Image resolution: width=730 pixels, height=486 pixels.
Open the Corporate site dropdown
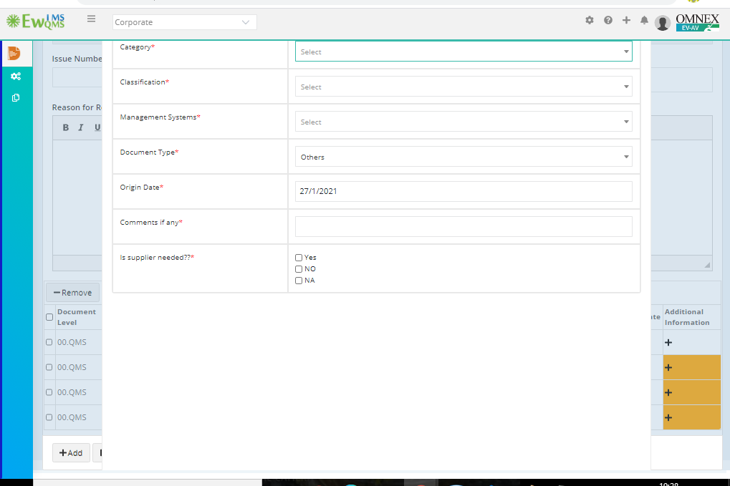184,22
